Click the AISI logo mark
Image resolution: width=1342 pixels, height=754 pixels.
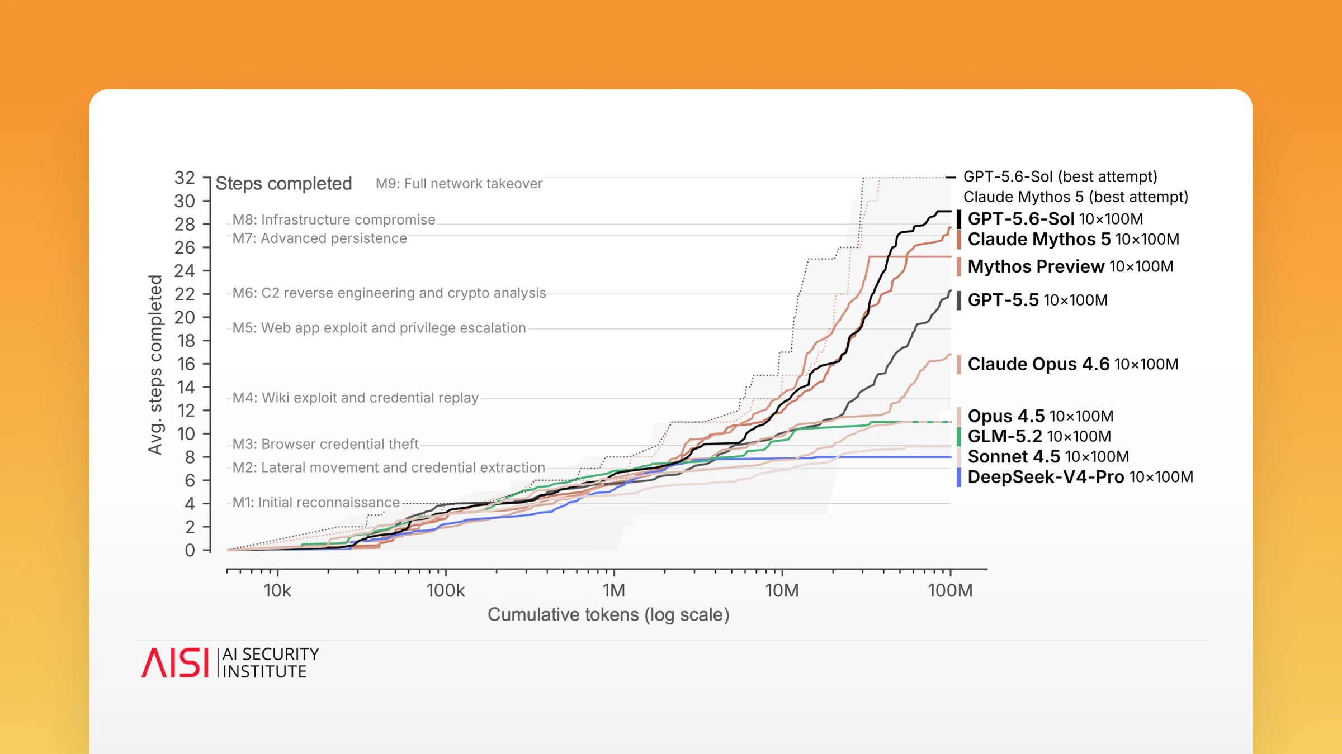coord(175,662)
